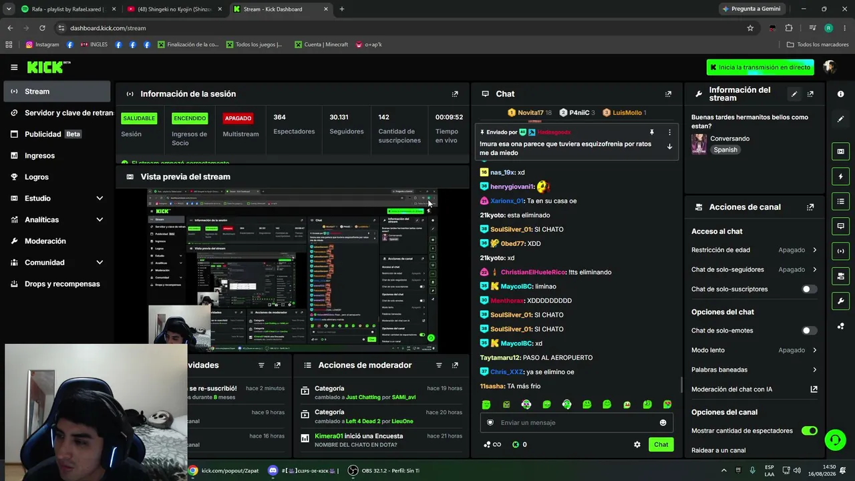Open Ingresos in the sidebar

[x=57, y=156]
